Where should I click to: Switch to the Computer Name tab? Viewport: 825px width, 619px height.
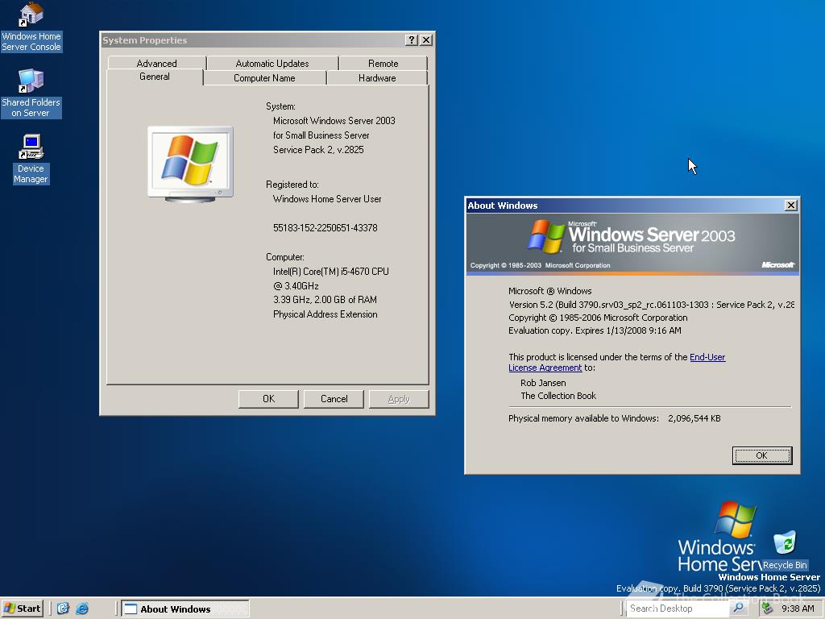(264, 78)
